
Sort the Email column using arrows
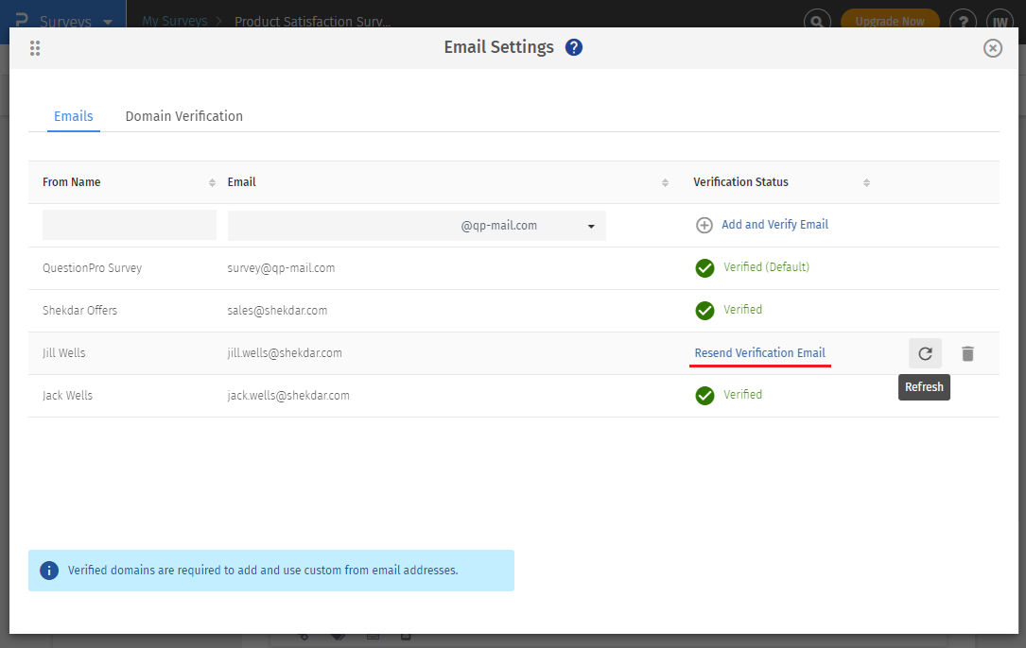pos(665,182)
